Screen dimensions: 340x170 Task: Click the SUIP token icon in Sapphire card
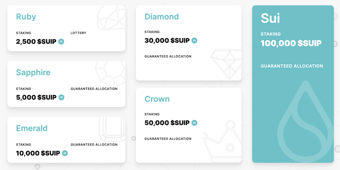click(x=61, y=97)
